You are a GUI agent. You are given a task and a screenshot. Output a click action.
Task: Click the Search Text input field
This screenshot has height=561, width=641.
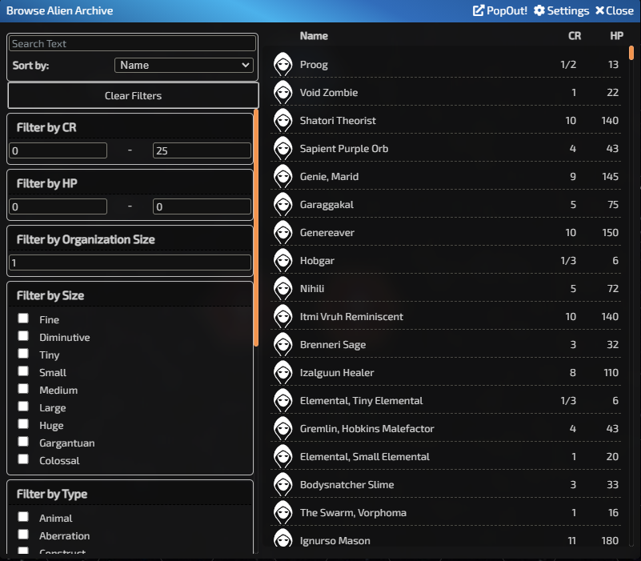point(132,42)
